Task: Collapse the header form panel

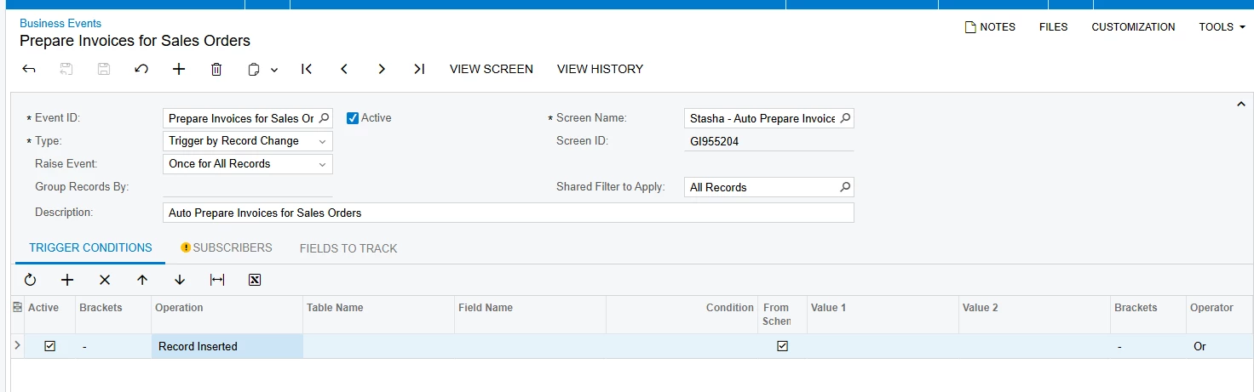Action: click(1240, 104)
